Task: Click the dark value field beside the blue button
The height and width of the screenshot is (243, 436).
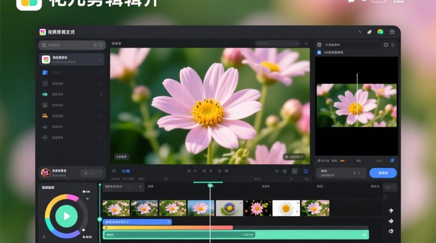Action: pyautogui.click(x=342, y=173)
